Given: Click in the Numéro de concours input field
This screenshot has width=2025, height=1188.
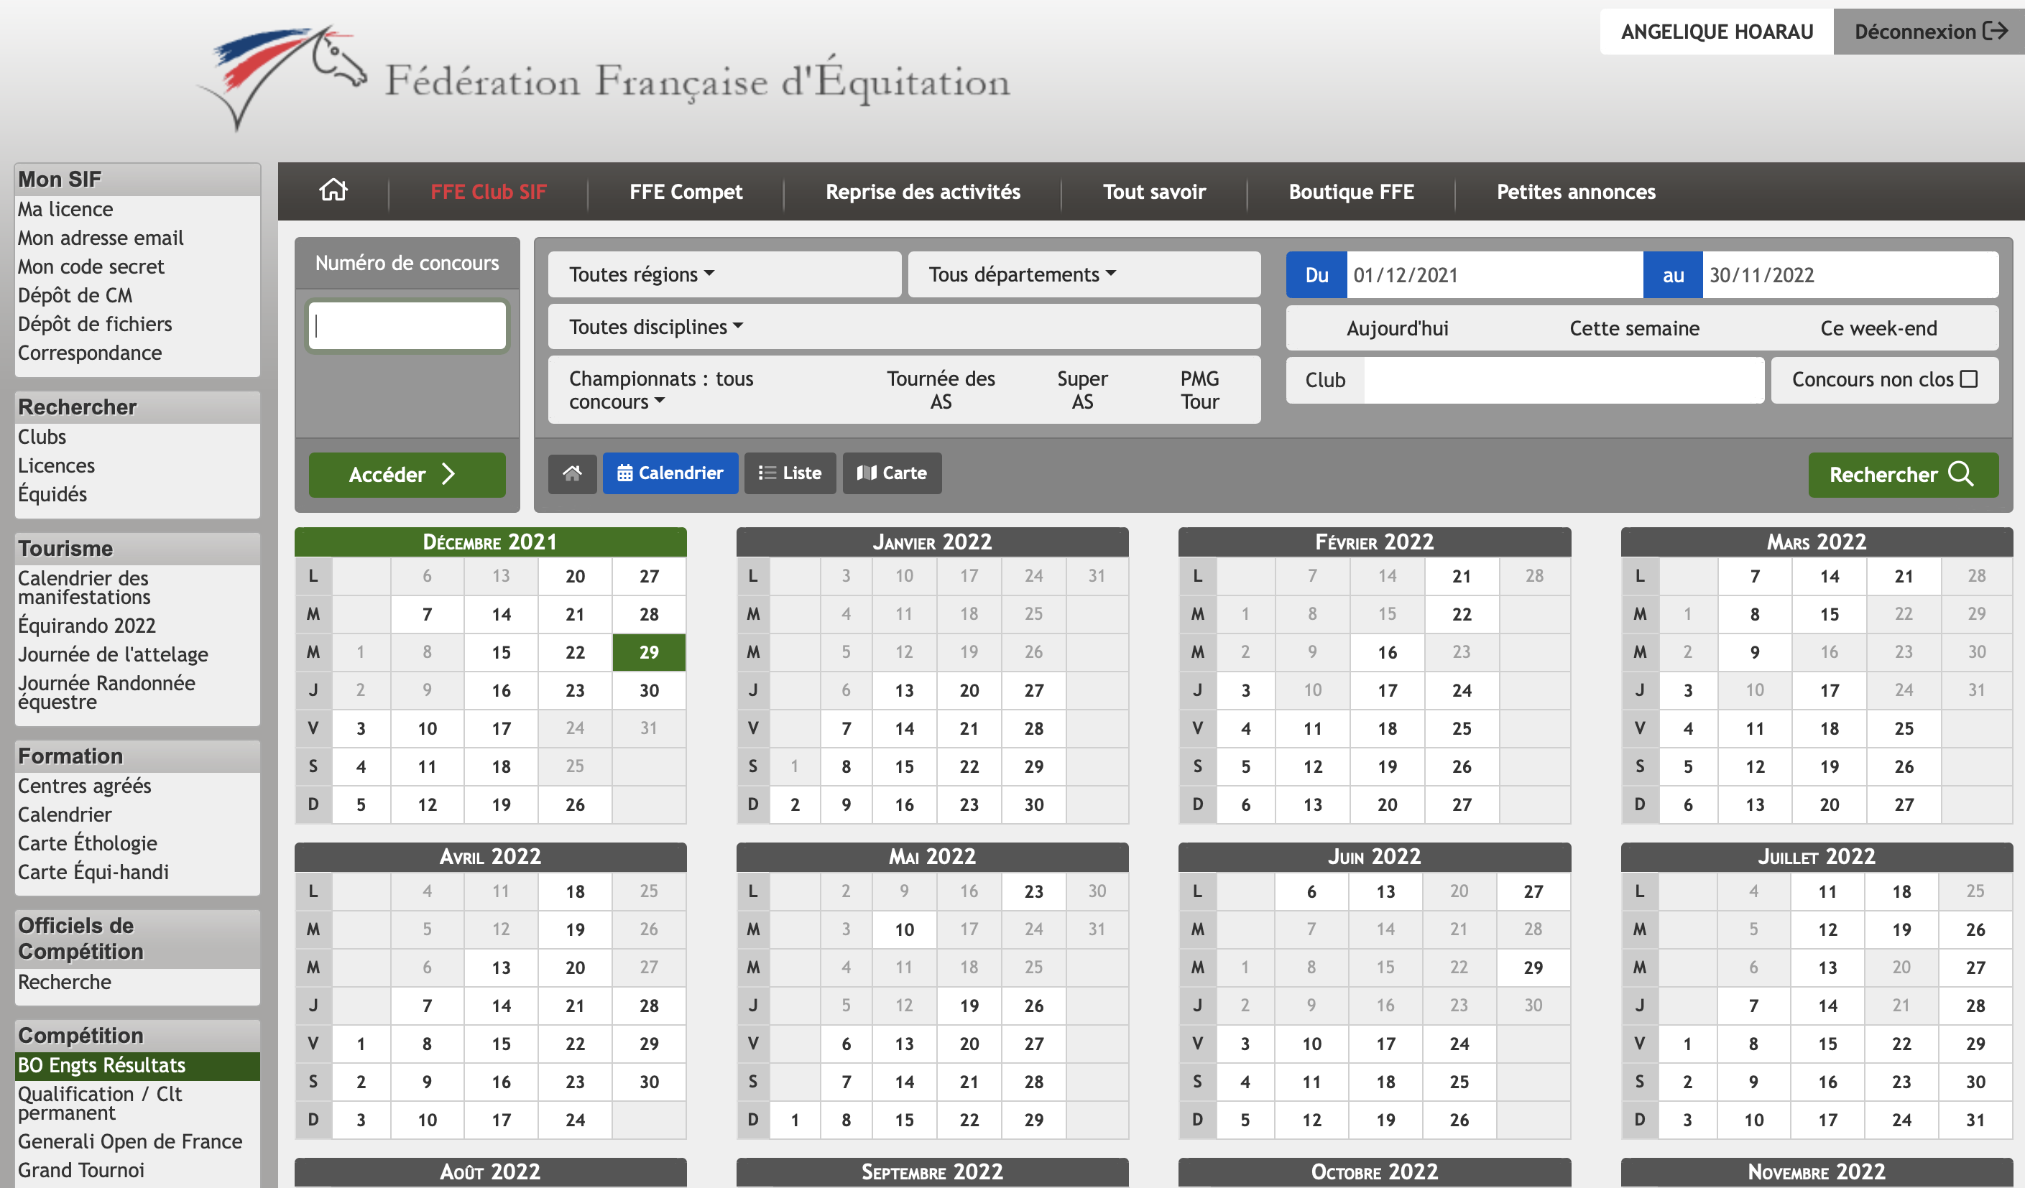Looking at the screenshot, I should [407, 326].
